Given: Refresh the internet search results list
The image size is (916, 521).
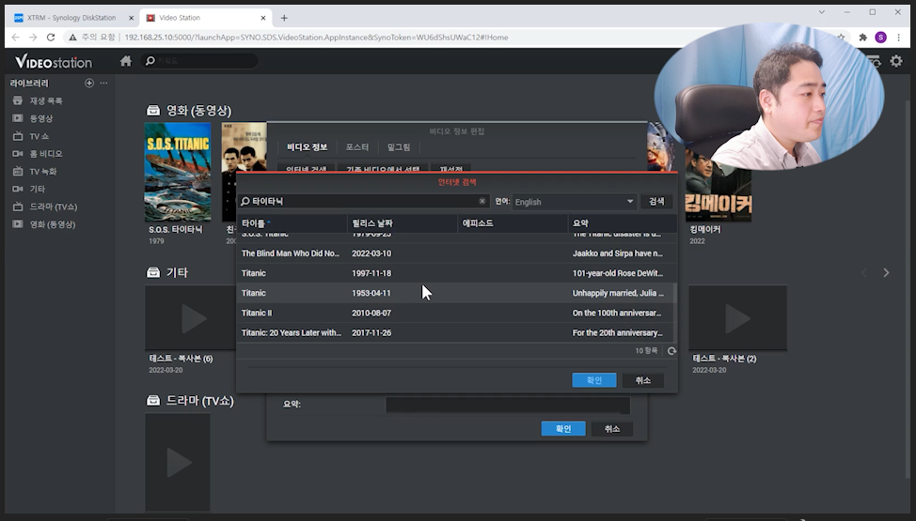Looking at the screenshot, I should (671, 351).
